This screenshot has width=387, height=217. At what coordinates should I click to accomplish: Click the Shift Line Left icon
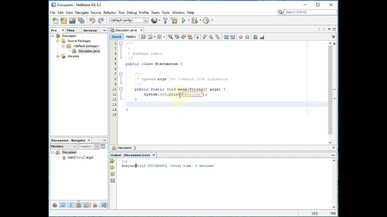[x=226, y=37]
